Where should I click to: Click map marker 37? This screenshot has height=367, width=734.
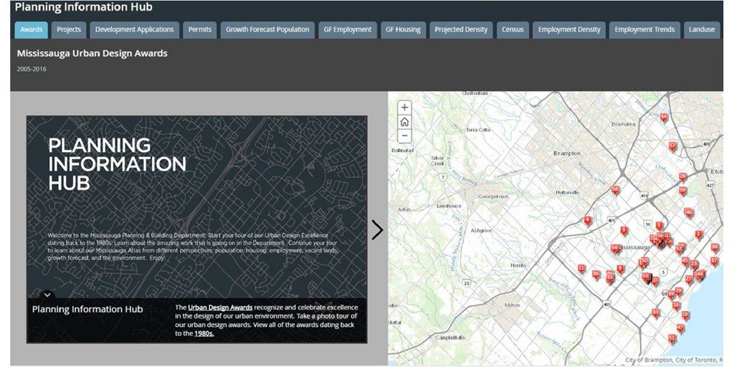click(x=714, y=261)
